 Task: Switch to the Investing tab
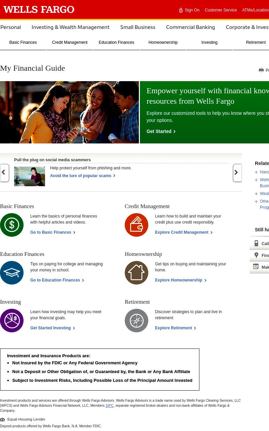[x=209, y=43]
